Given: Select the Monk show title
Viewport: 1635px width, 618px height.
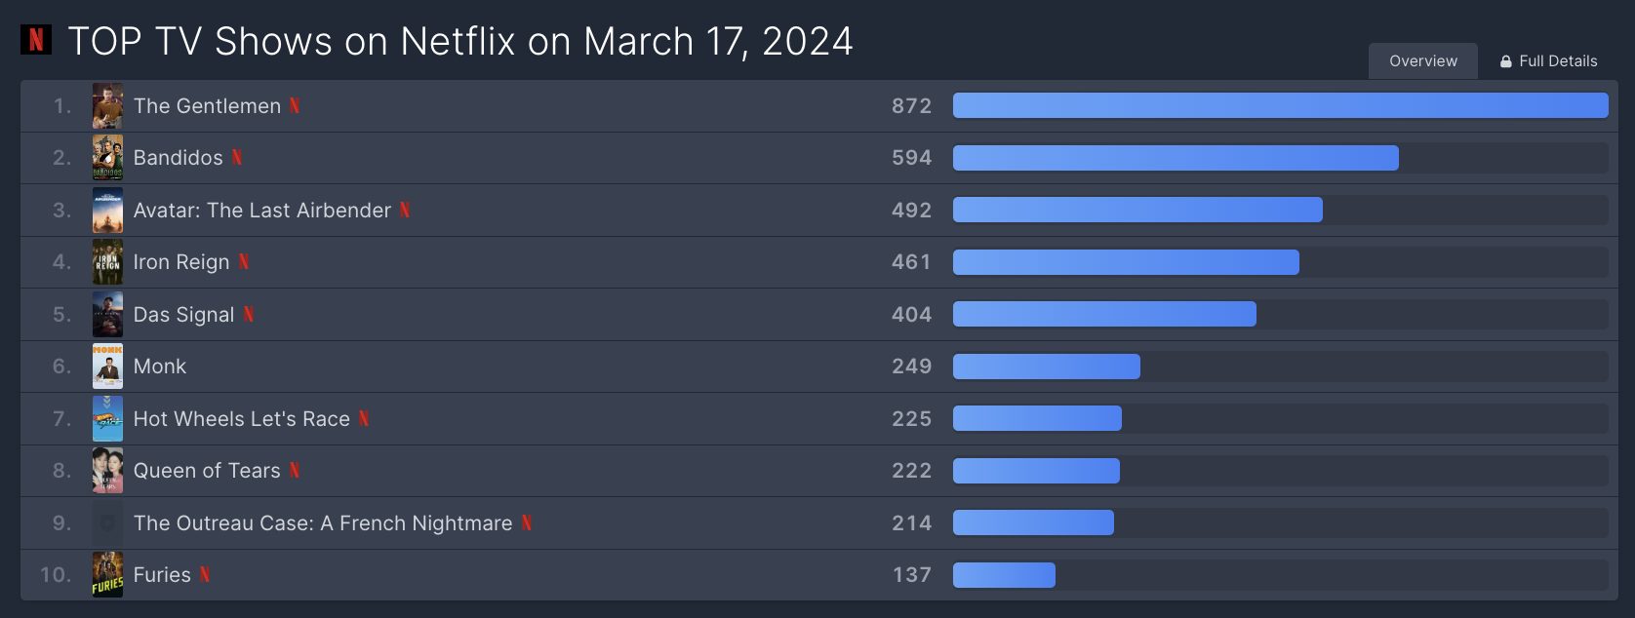Looking at the screenshot, I should 159,366.
